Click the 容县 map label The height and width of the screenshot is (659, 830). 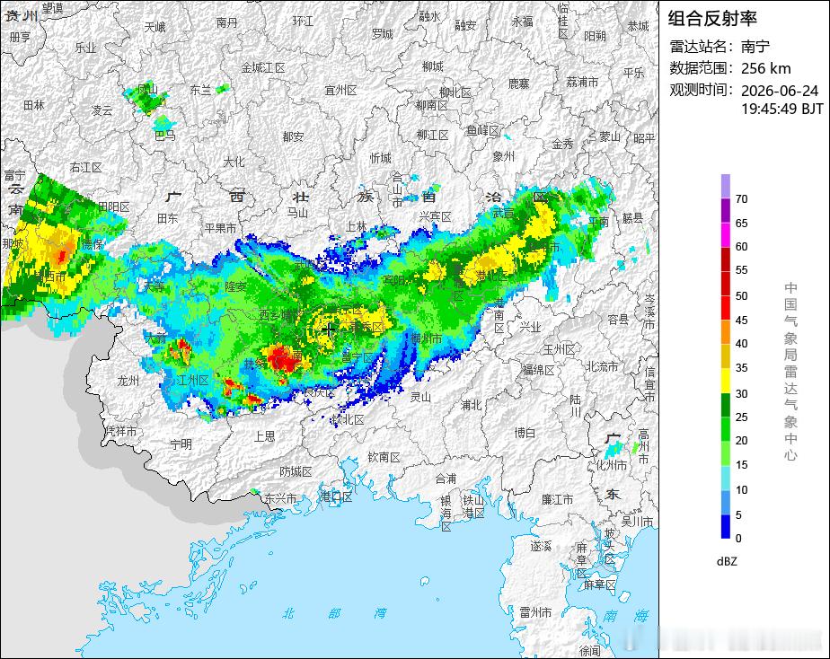coord(618,320)
